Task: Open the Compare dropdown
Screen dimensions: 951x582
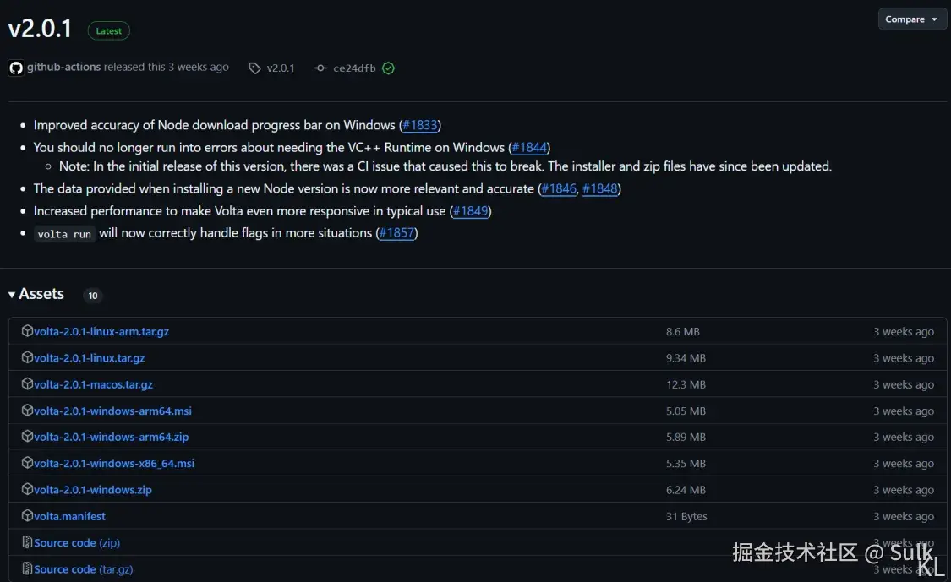Action: [x=911, y=19]
